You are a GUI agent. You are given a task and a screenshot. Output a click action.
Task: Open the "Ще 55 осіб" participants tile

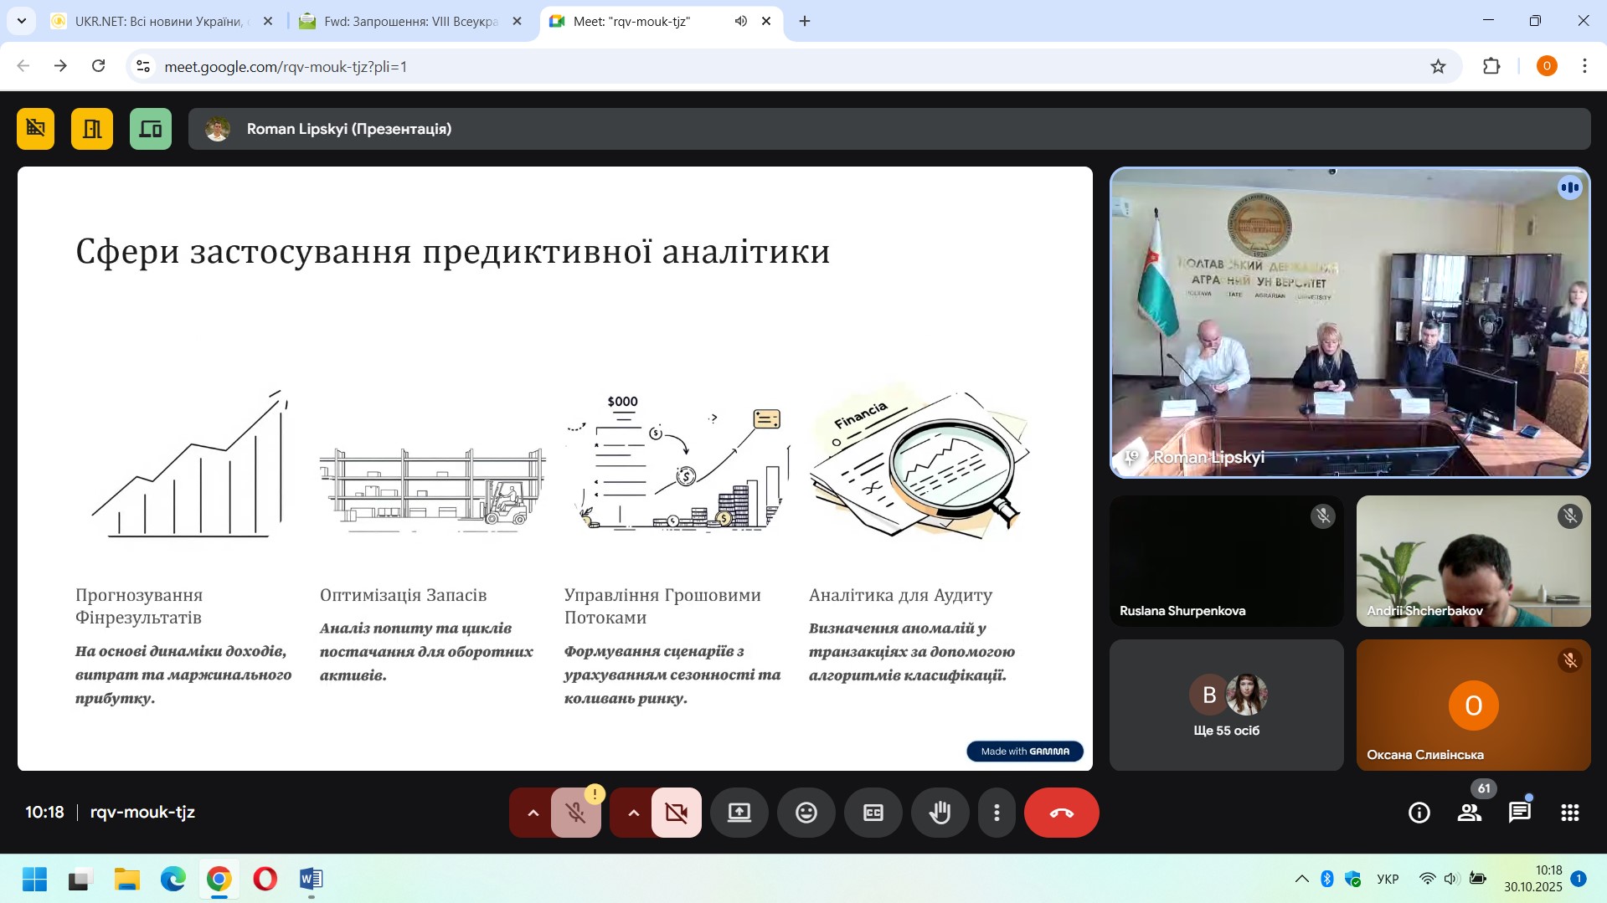tap(1226, 705)
